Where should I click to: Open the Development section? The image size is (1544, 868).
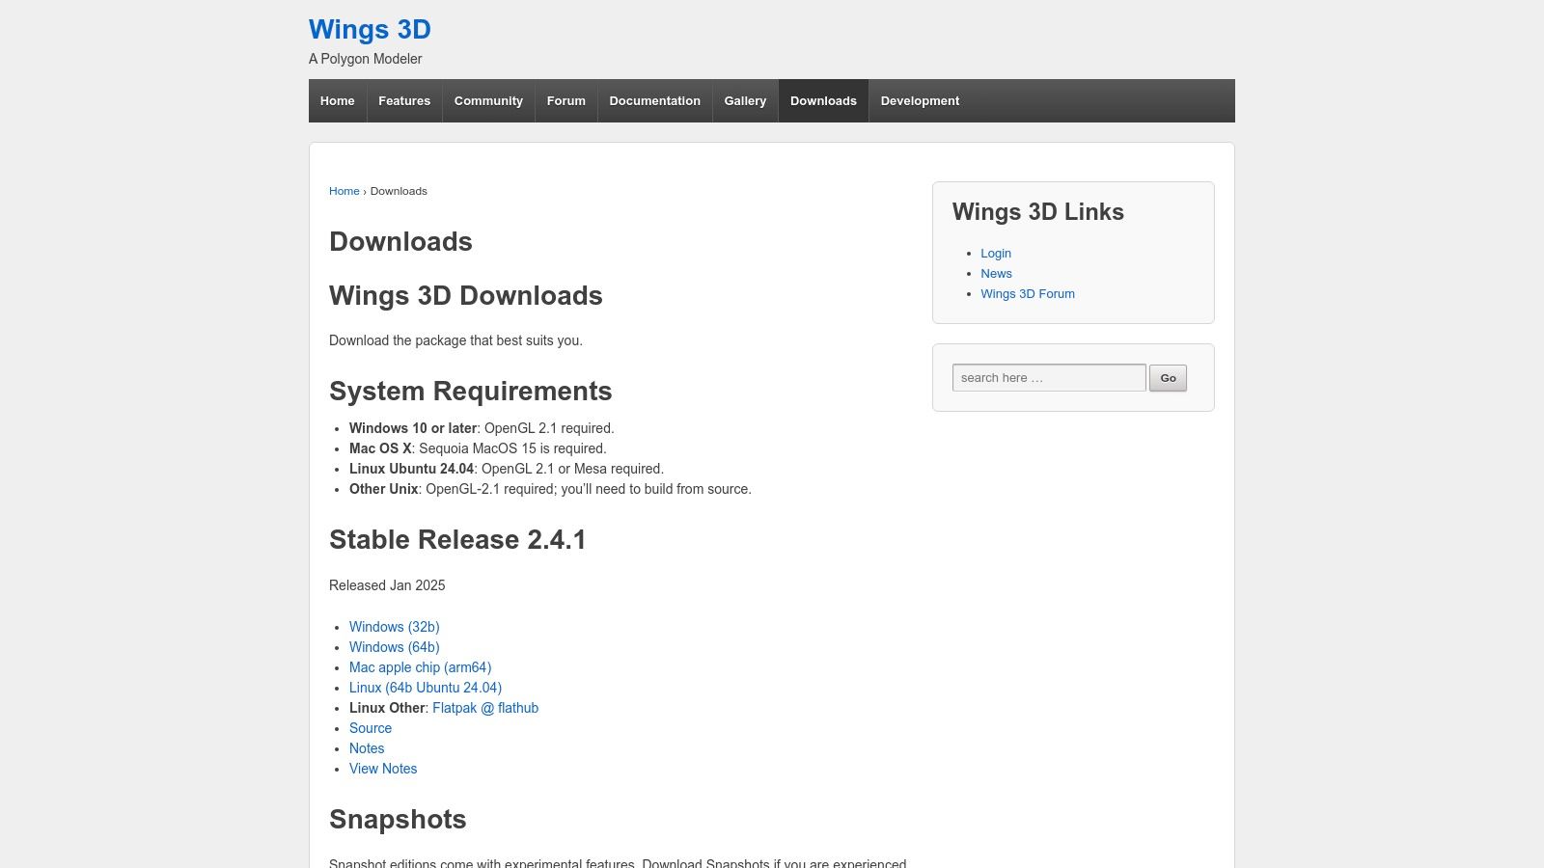coord(920,100)
